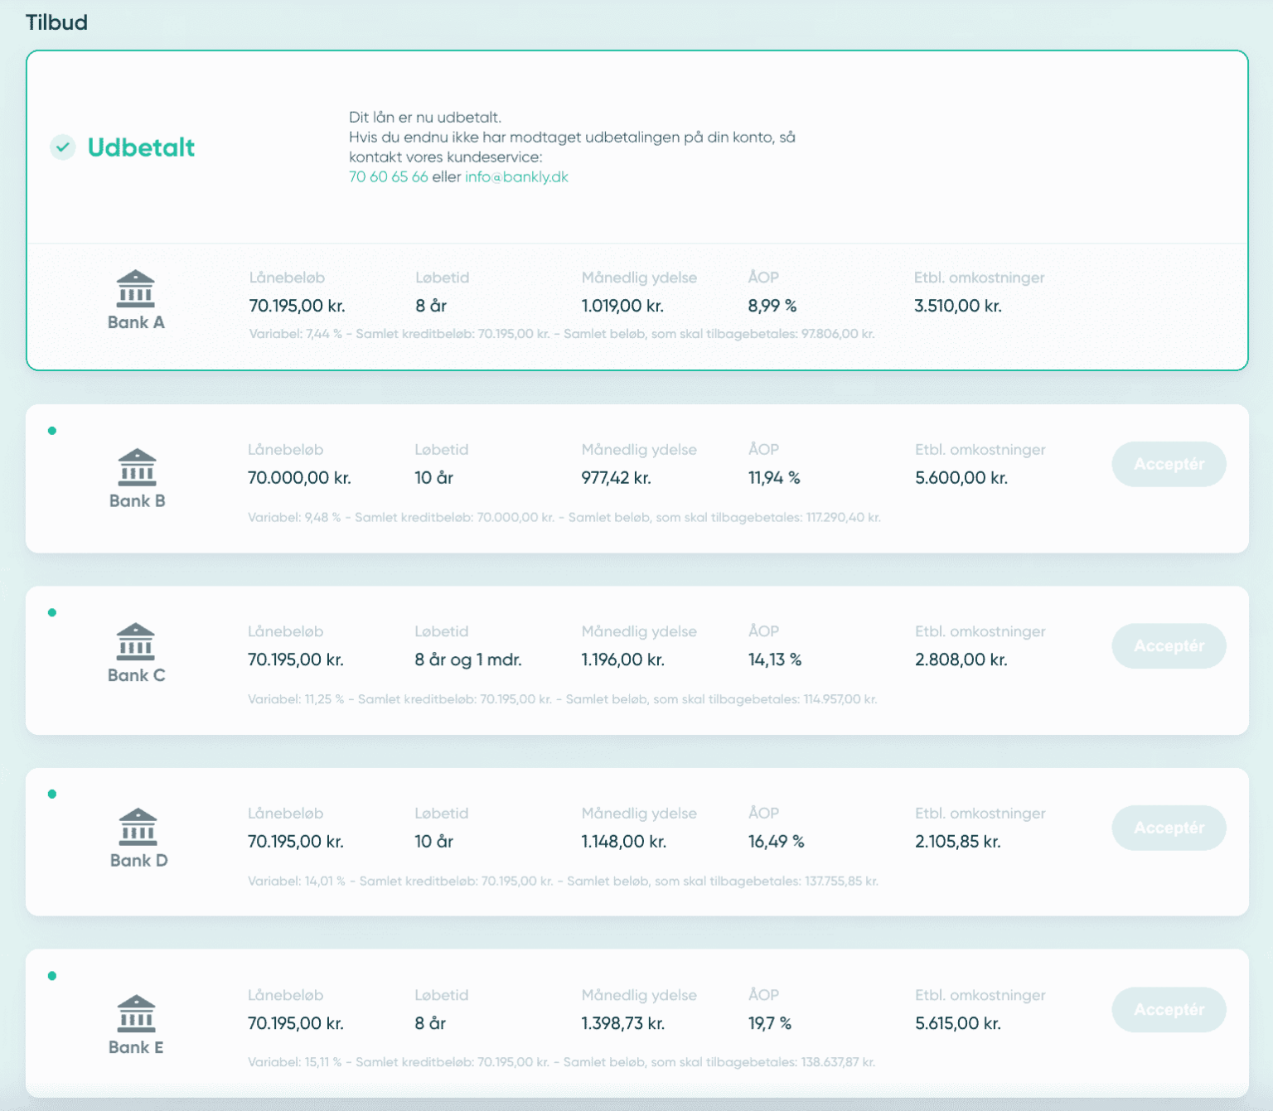Click Bank E term '8 år'

click(x=430, y=1023)
